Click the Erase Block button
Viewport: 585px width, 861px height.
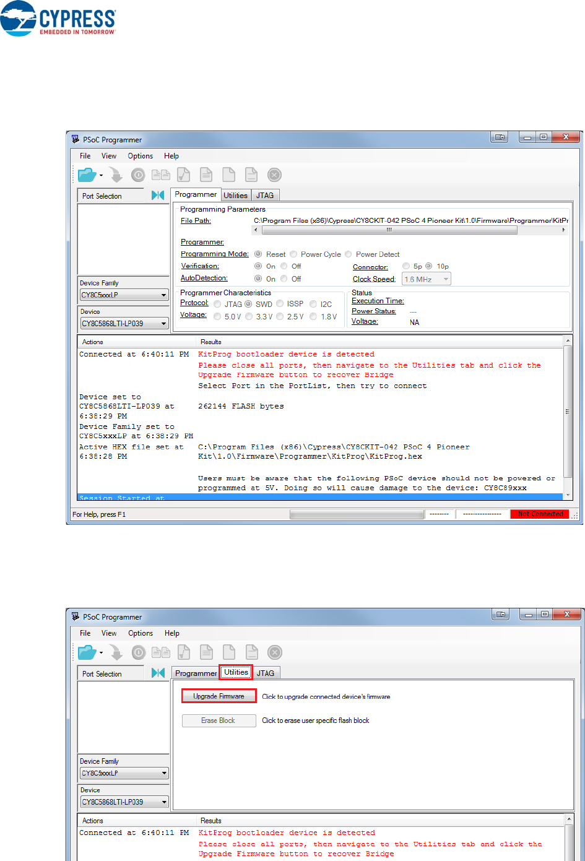tap(219, 720)
